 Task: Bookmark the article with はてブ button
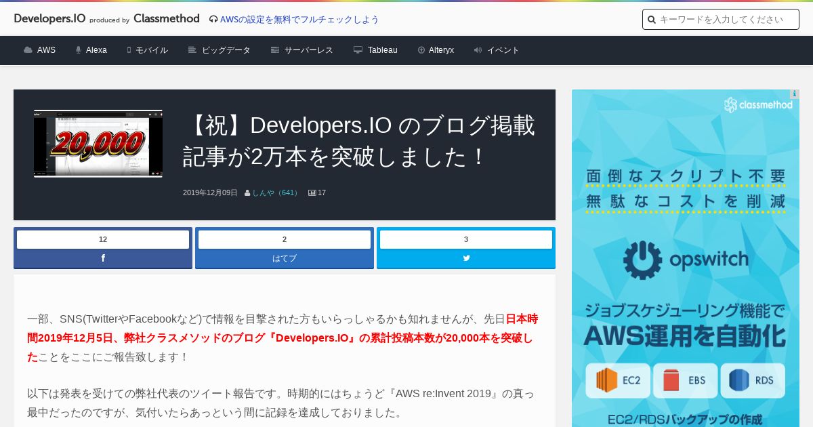[285, 258]
